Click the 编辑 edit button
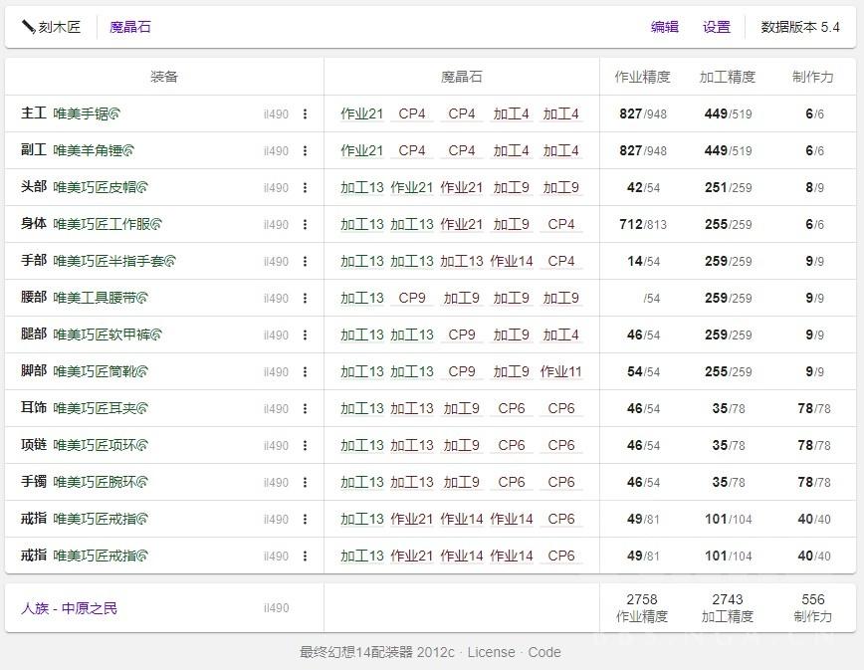Viewport: 864px width, 670px height. pos(664,27)
